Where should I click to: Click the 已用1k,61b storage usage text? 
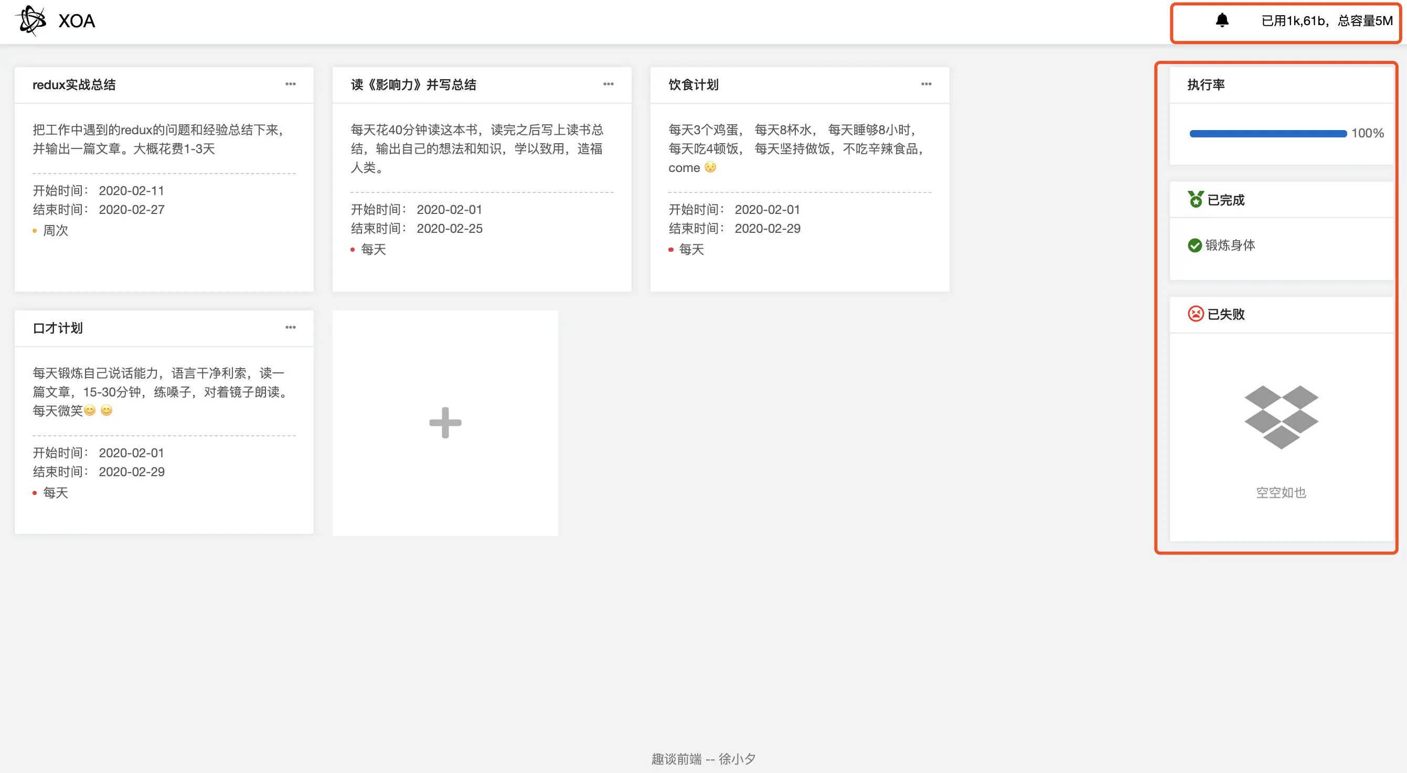(1327, 21)
